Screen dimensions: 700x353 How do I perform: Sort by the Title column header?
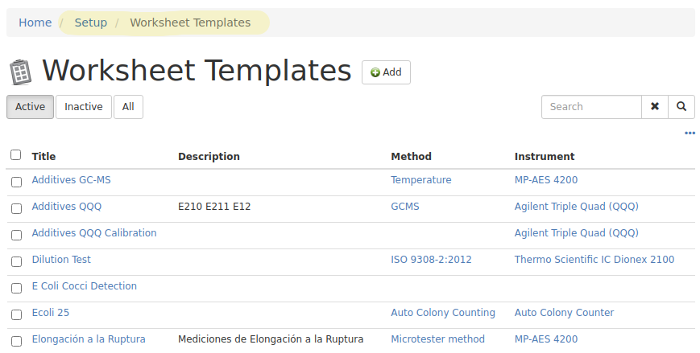pos(44,157)
